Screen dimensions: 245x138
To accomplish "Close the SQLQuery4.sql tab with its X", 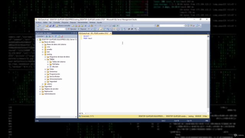I will tap(111, 33).
